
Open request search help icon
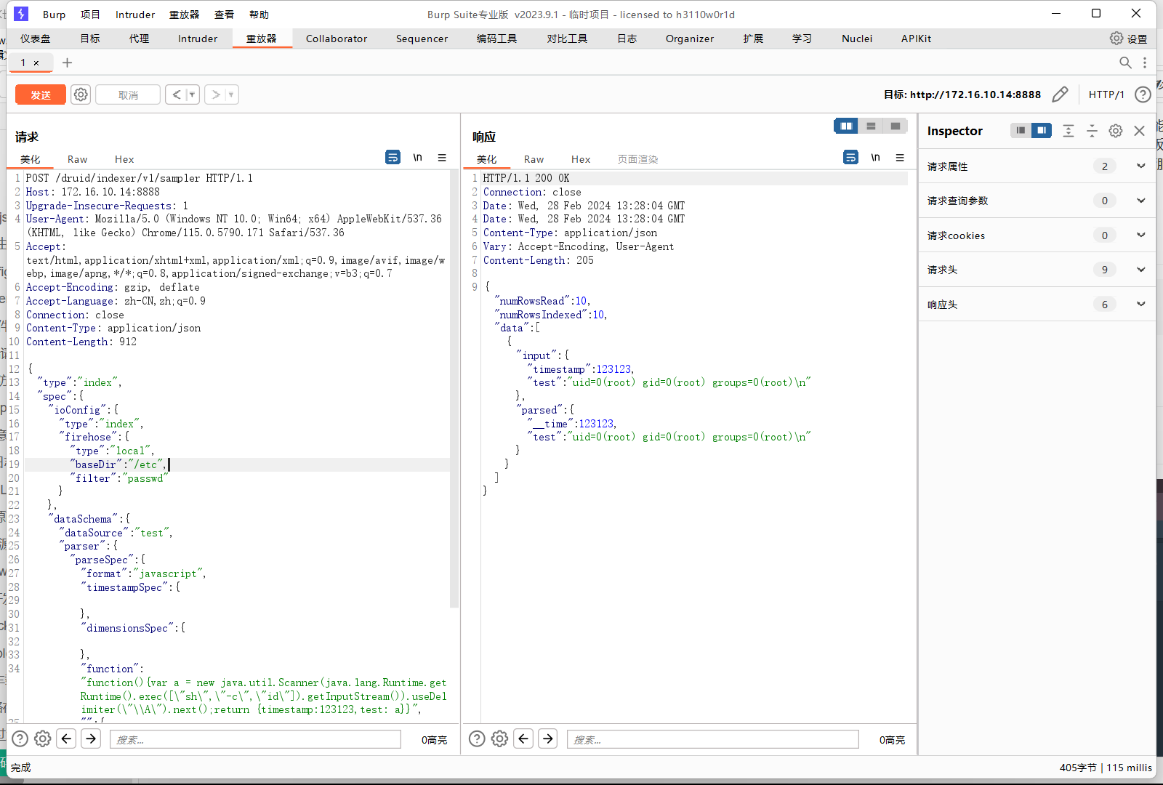point(20,738)
